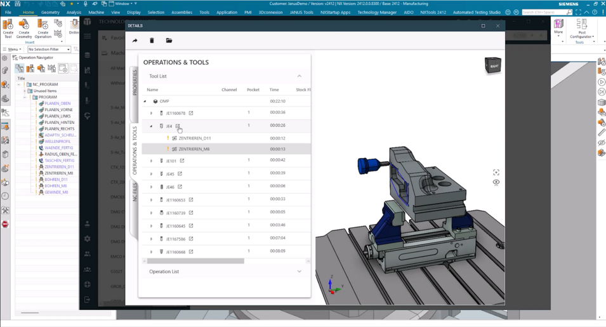Select GEWINDE_M8 in Operation Navigator
The image size is (606, 327).
tap(56, 192)
